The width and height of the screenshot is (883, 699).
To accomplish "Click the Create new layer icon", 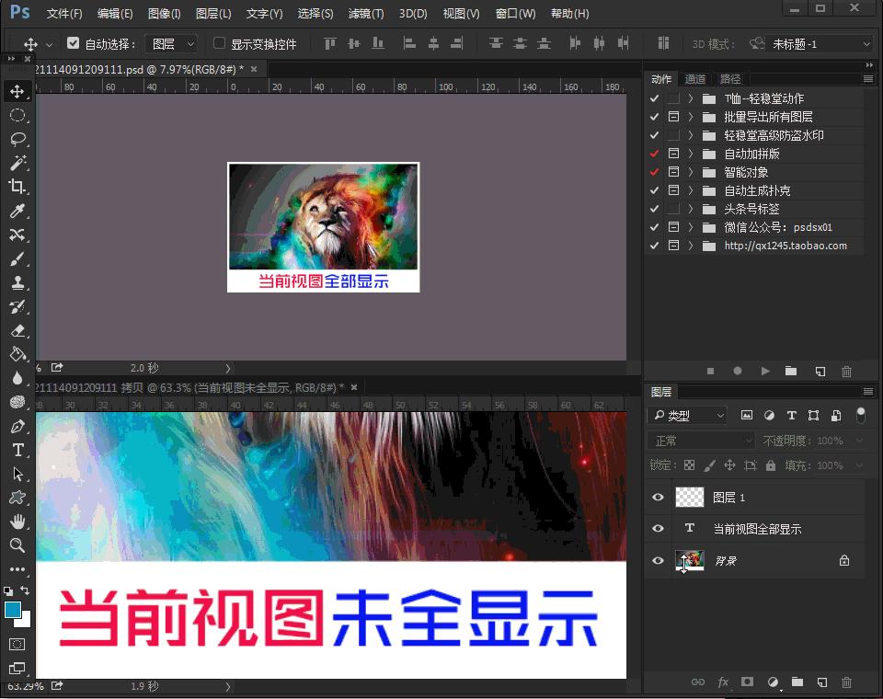I will pos(821,682).
